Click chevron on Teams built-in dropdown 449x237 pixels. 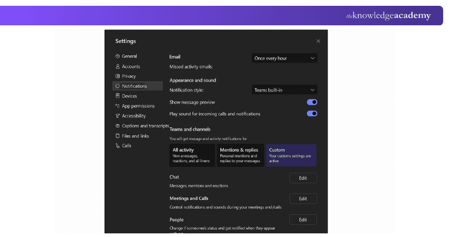(x=312, y=90)
